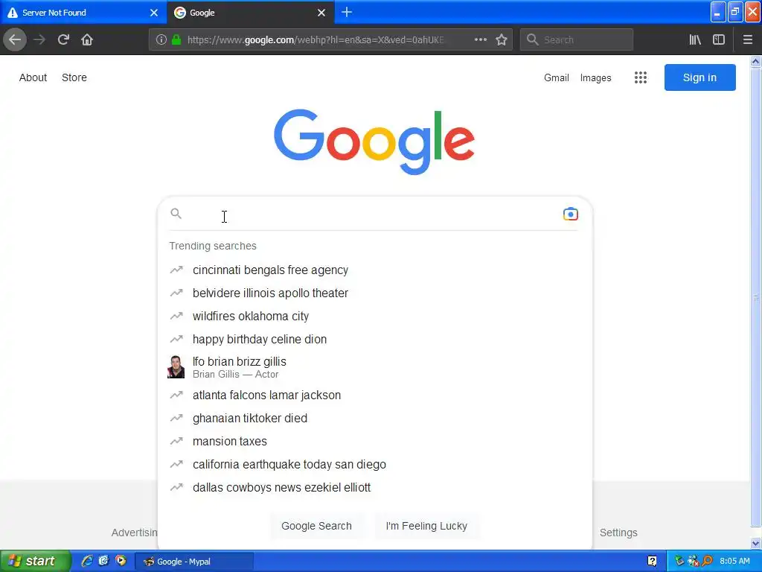This screenshot has height=572, width=762.
Task: Open the Google apps grid
Action: pos(641,77)
